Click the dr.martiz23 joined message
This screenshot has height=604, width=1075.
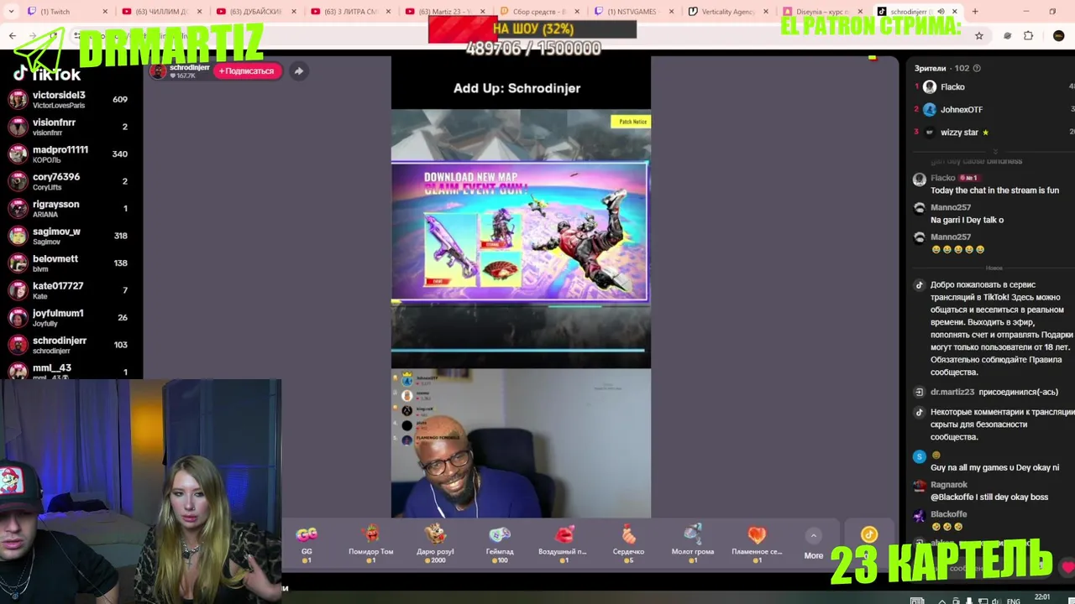(994, 392)
